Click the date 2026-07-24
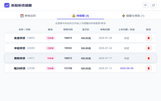 click(x=105, y=48)
